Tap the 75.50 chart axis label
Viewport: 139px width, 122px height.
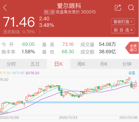click(4, 80)
